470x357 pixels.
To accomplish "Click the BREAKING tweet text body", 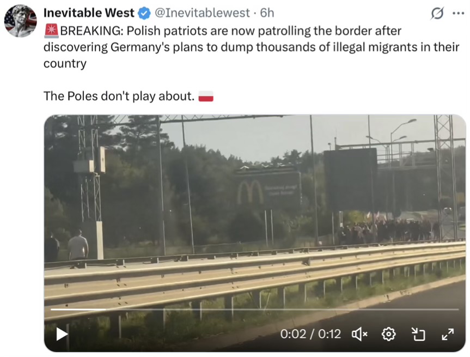I will (x=251, y=47).
